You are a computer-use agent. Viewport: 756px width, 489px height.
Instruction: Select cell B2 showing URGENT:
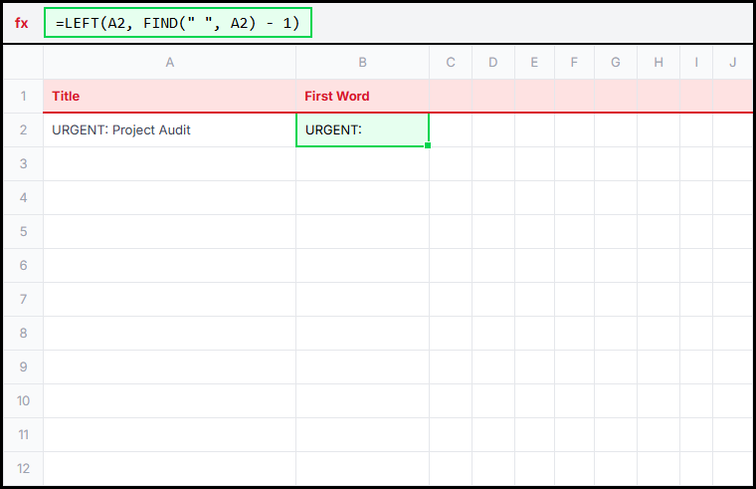(x=362, y=130)
